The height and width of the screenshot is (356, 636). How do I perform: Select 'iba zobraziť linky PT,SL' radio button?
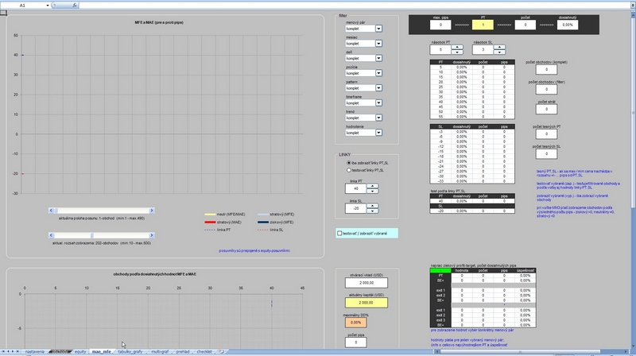[349, 163]
